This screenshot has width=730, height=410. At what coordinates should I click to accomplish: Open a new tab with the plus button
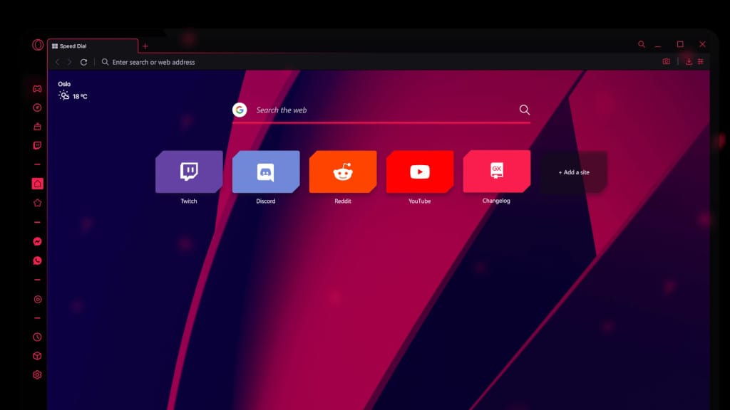145,46
